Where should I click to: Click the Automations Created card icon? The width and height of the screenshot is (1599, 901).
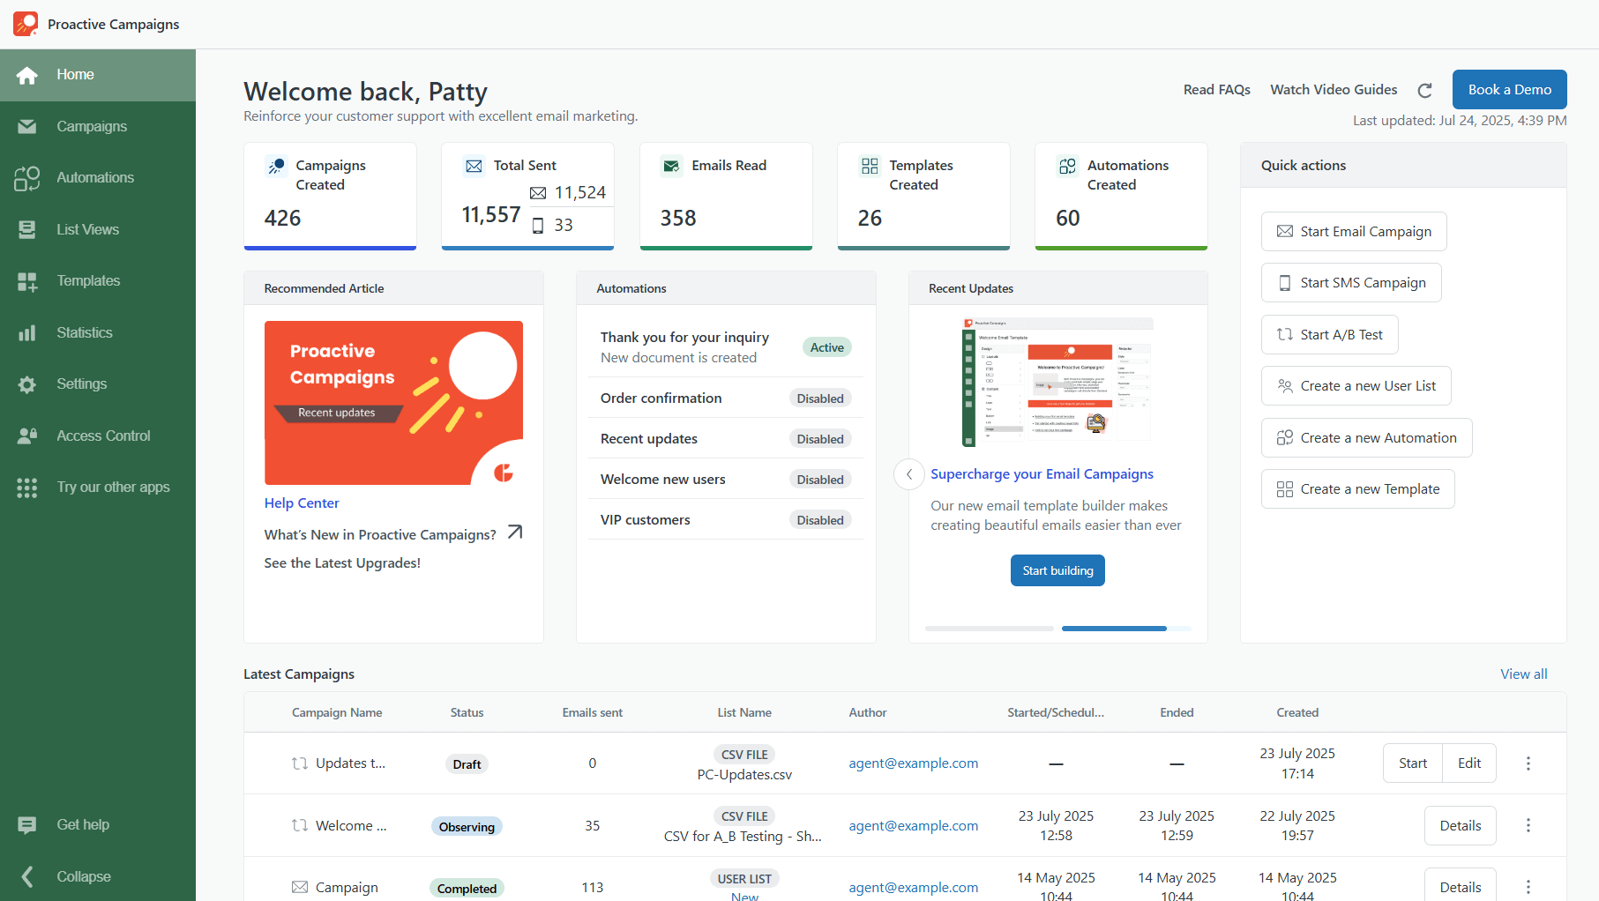pyautogui.click(x=1067, y=166)
